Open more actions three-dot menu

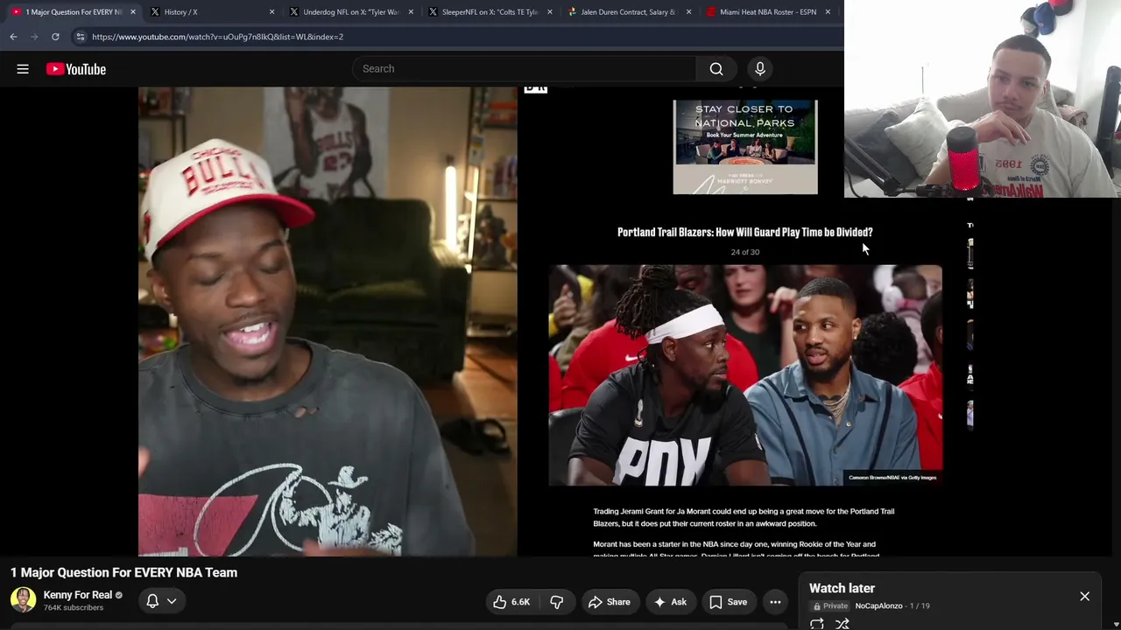coord(775,602)
